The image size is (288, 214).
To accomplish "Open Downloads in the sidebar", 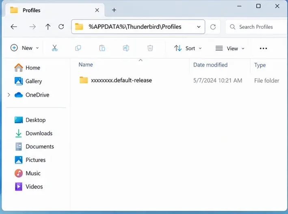I will pyautogui.click(x=33, y=133).
